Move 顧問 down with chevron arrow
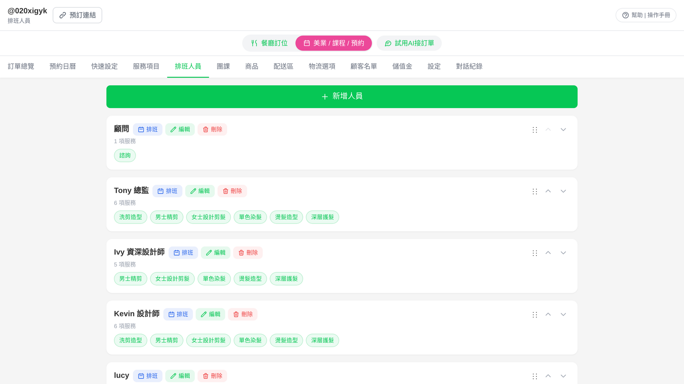 tap(563, 129)
